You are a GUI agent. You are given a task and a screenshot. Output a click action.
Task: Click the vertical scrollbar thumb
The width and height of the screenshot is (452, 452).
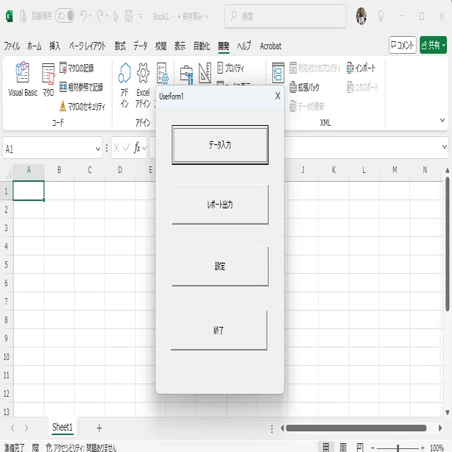tap(448, 244)
